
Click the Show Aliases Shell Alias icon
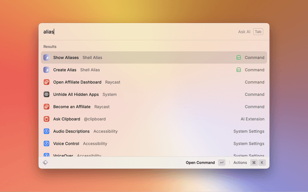point(47,58)
